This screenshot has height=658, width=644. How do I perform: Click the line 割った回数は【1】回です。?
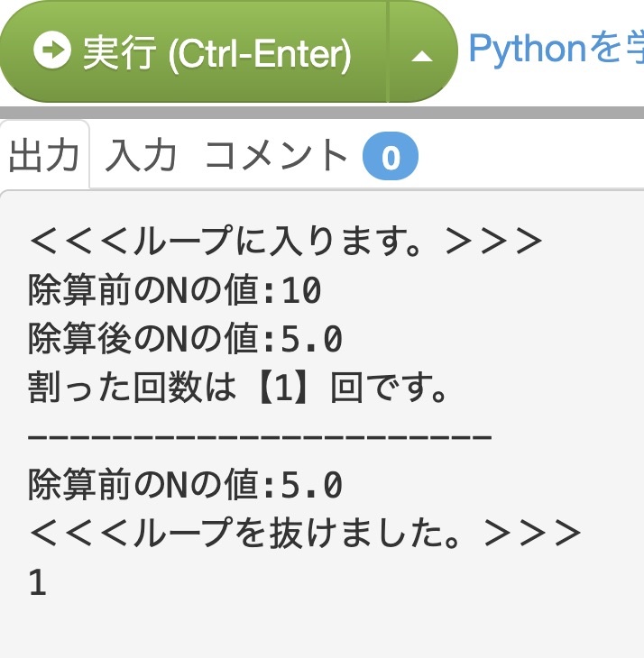click(x=238, y=388)
